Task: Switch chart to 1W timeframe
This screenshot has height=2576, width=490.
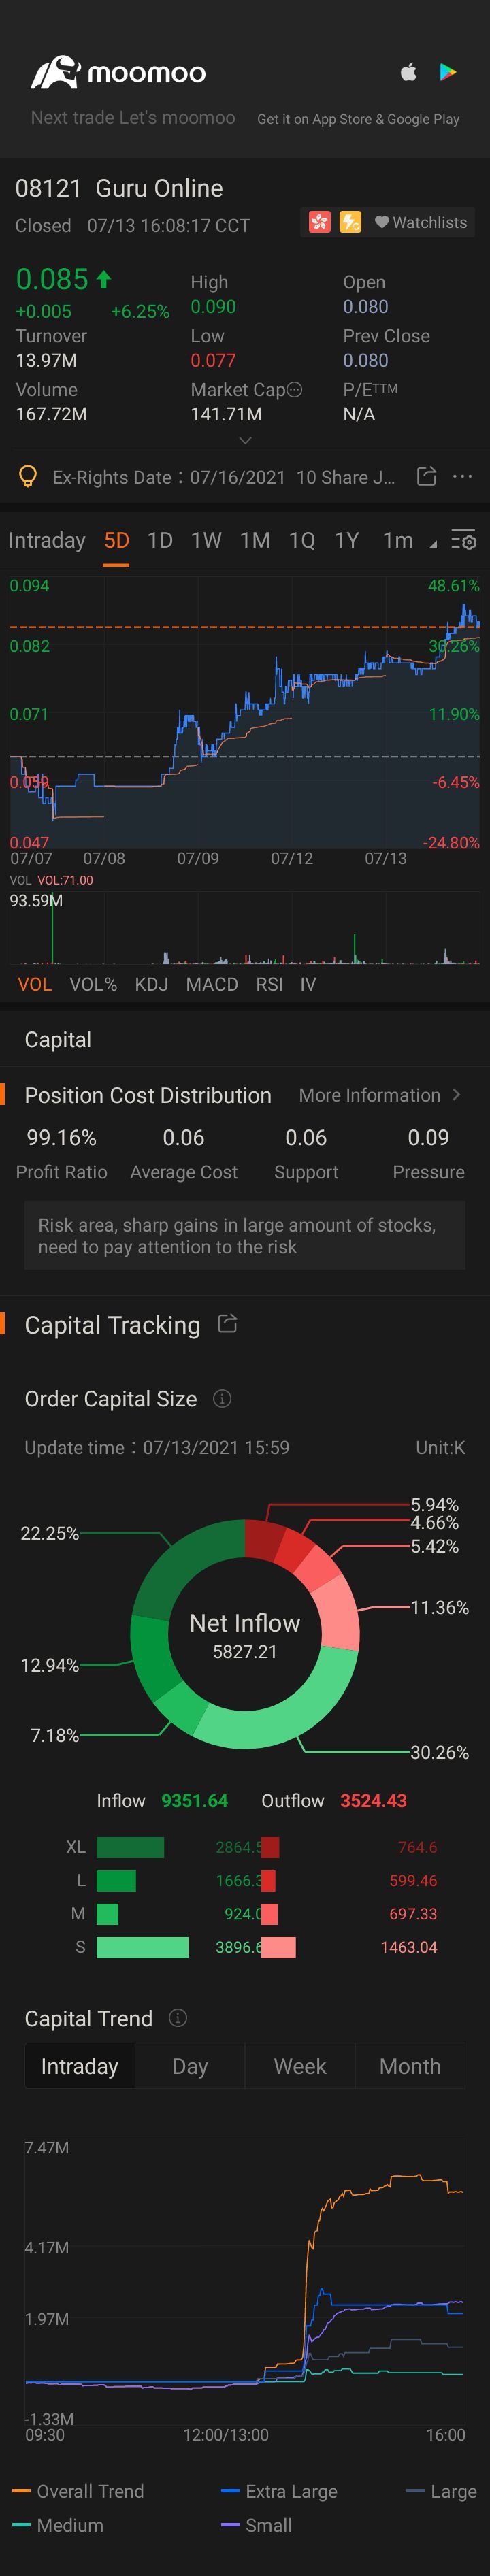Action: (x=206, y=541)
